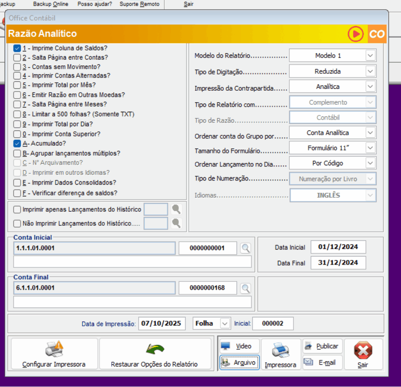Open the Backup Online menu
Image resolution: width=401 pixels, height=387 pixels.
point(50,4)
